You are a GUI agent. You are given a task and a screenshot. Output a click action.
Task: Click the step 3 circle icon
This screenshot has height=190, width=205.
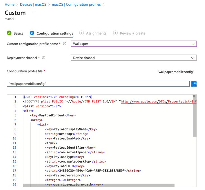click(81, 33)
